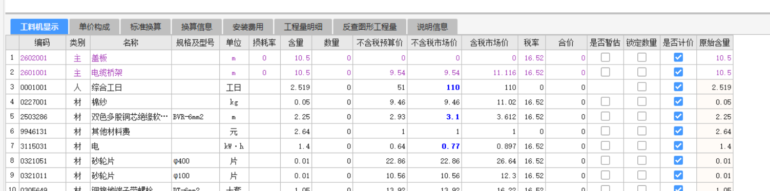
Task: Select the φ100 specification cell
Action: point(195,176)
